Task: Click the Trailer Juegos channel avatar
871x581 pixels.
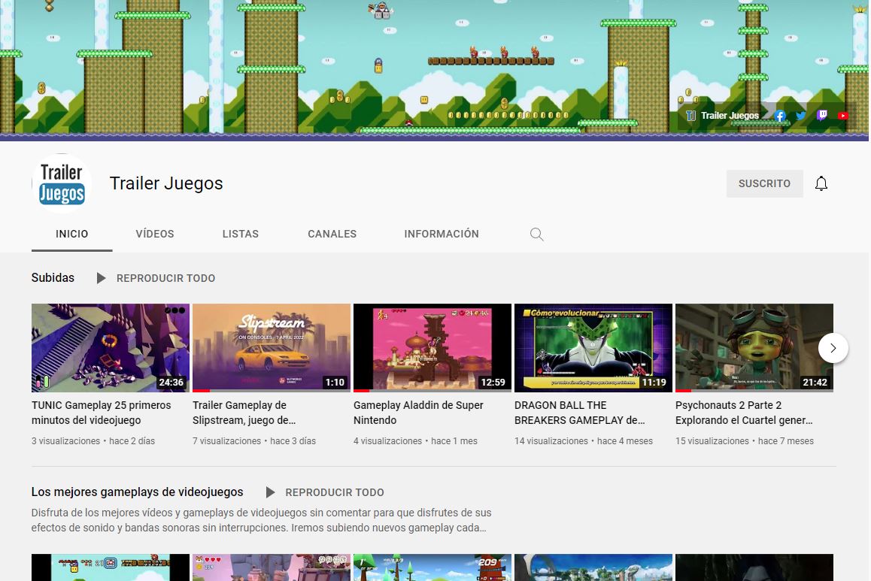Action: 62,183
